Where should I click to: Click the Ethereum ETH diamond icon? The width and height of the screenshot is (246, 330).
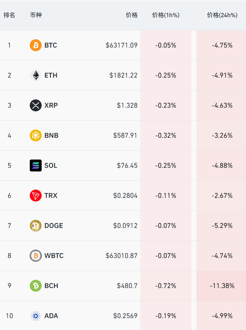click(x=36, y=75)
